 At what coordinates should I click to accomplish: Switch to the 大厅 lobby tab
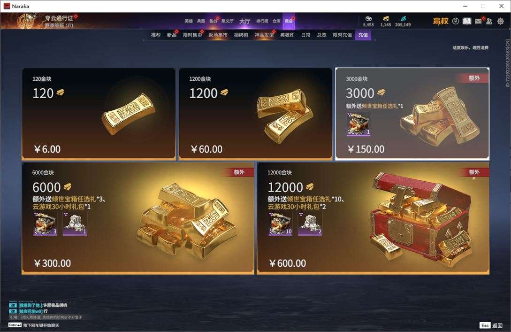[x=245, y=21]
